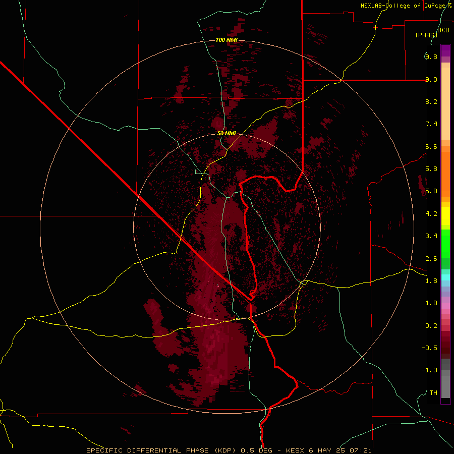Pick the bright green segment of the color bar

pyautogui.click(x=445, y=244)
